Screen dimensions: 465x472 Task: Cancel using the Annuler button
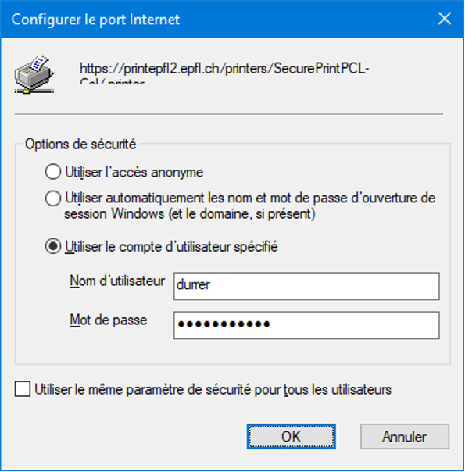(405, 437)
